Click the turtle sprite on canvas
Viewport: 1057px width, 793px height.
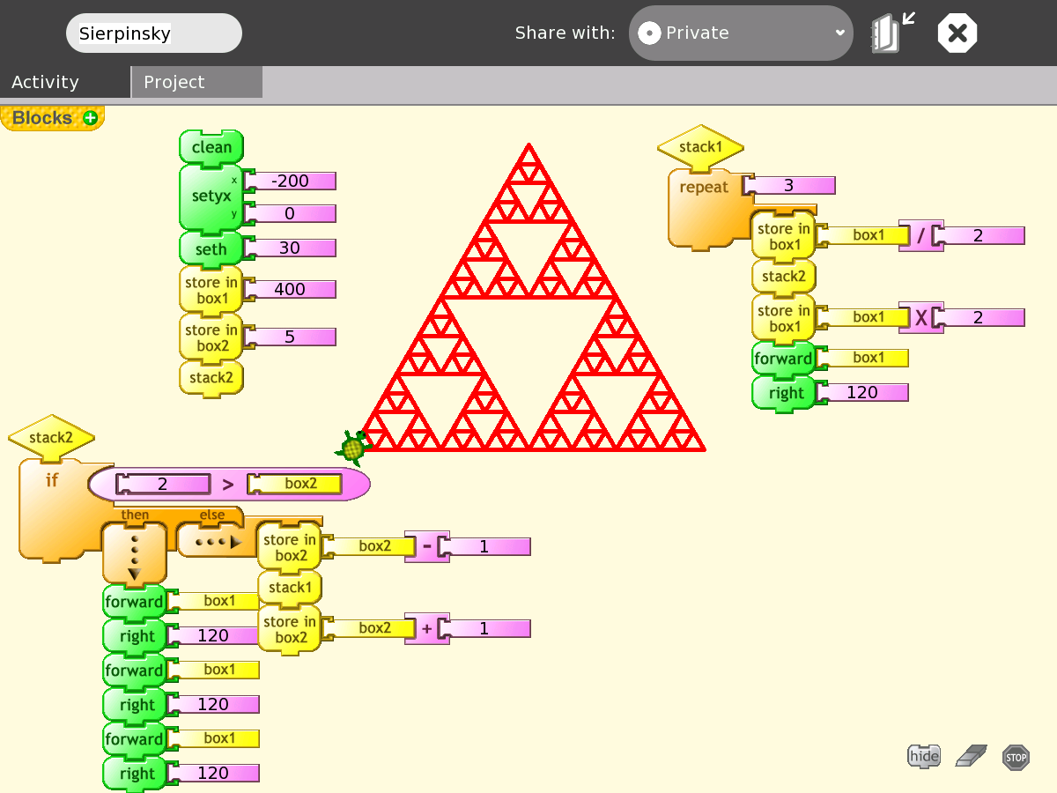click(352, 448)
